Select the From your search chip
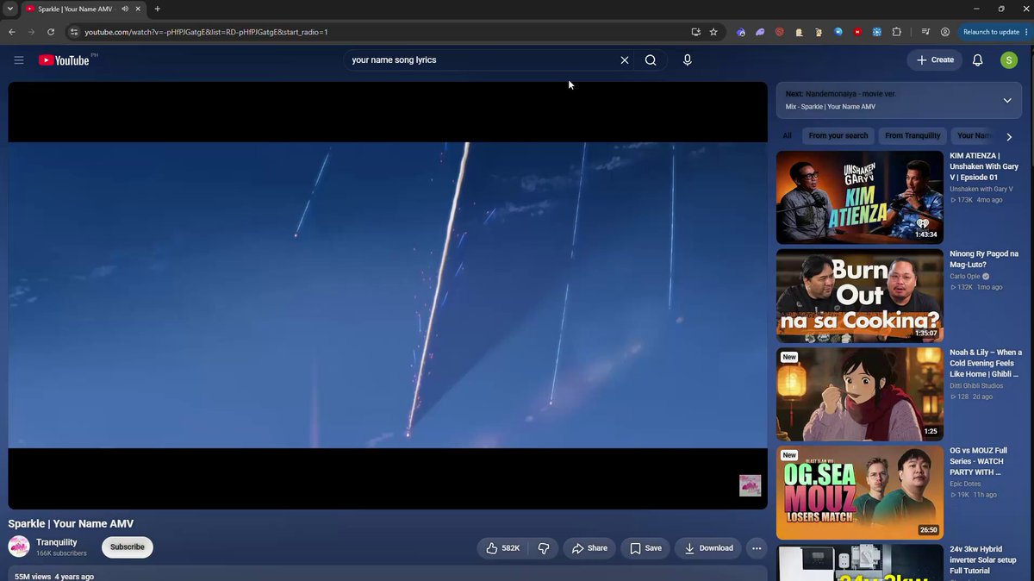The image size is (1034, 581). tap(838, 136)
